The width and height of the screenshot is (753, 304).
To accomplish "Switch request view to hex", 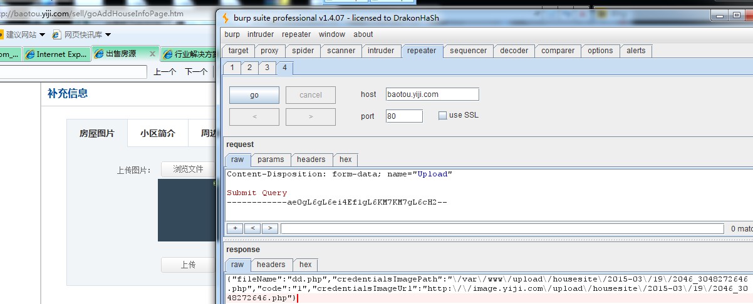I will [346, 160].
